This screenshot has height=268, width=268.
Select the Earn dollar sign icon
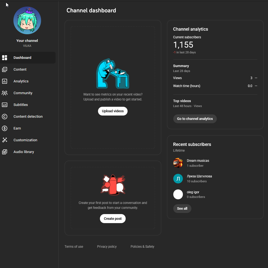pyautogui.click(x=5, y=128)
